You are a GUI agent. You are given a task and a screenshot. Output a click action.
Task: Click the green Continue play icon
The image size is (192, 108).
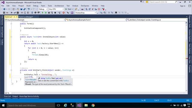pyautogui.click(x=43, y=13)
